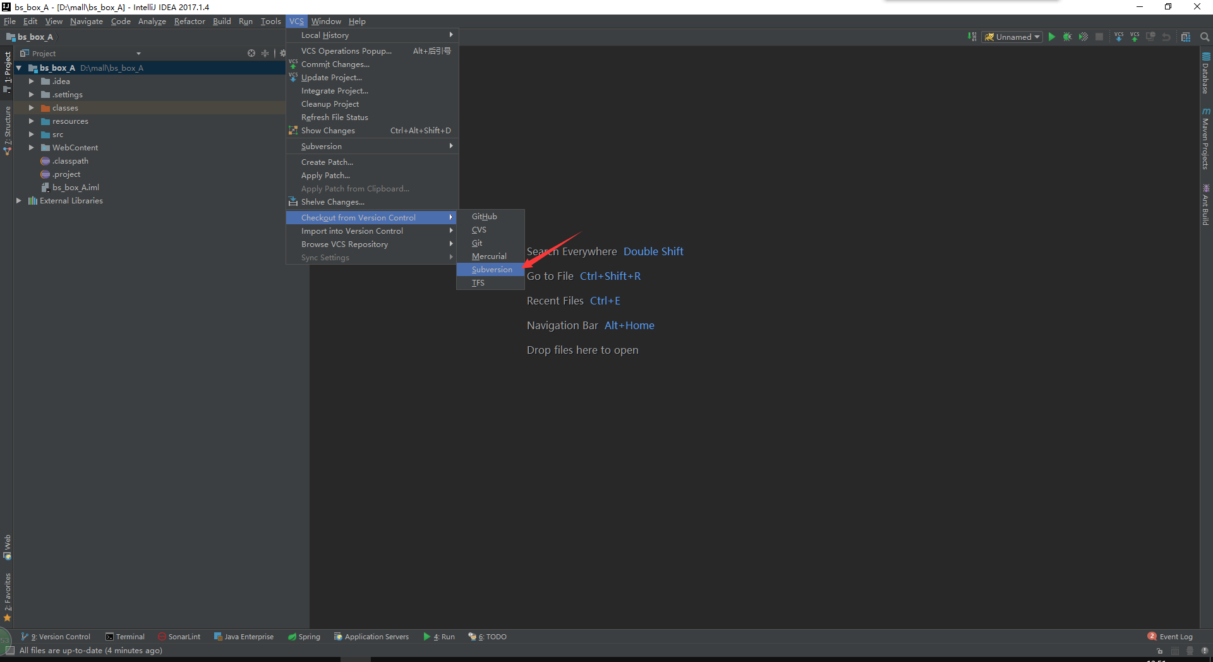Click VCS Commit green arrow icon
Screen dimensions: 1213x662
pyautogui.click(x=1135, y=37)
